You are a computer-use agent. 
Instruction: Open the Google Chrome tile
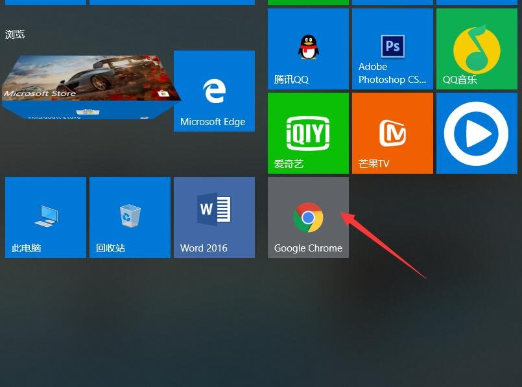308,217
